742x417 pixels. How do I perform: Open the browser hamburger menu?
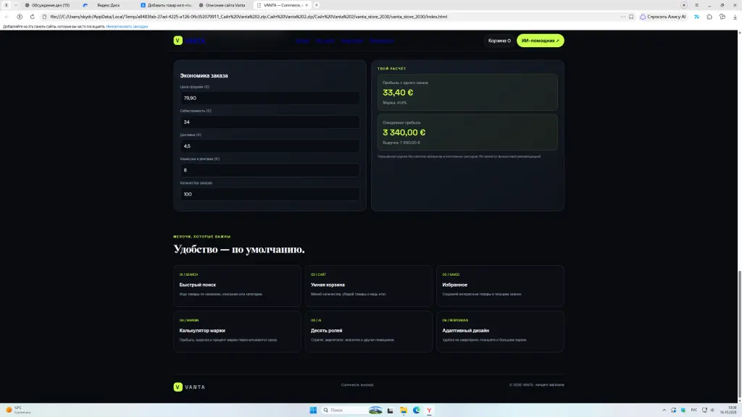(x=696, y=5)
